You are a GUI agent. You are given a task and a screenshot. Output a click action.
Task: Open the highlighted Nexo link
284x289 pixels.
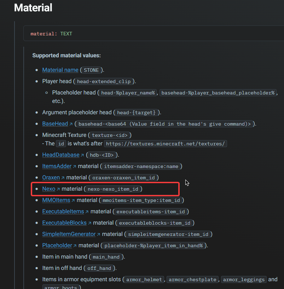pos(49,189)
